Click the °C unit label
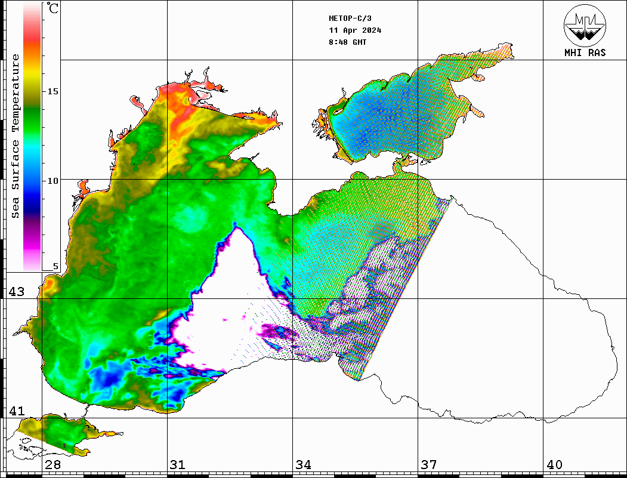627x478 pixels. (x=52, y=8)
